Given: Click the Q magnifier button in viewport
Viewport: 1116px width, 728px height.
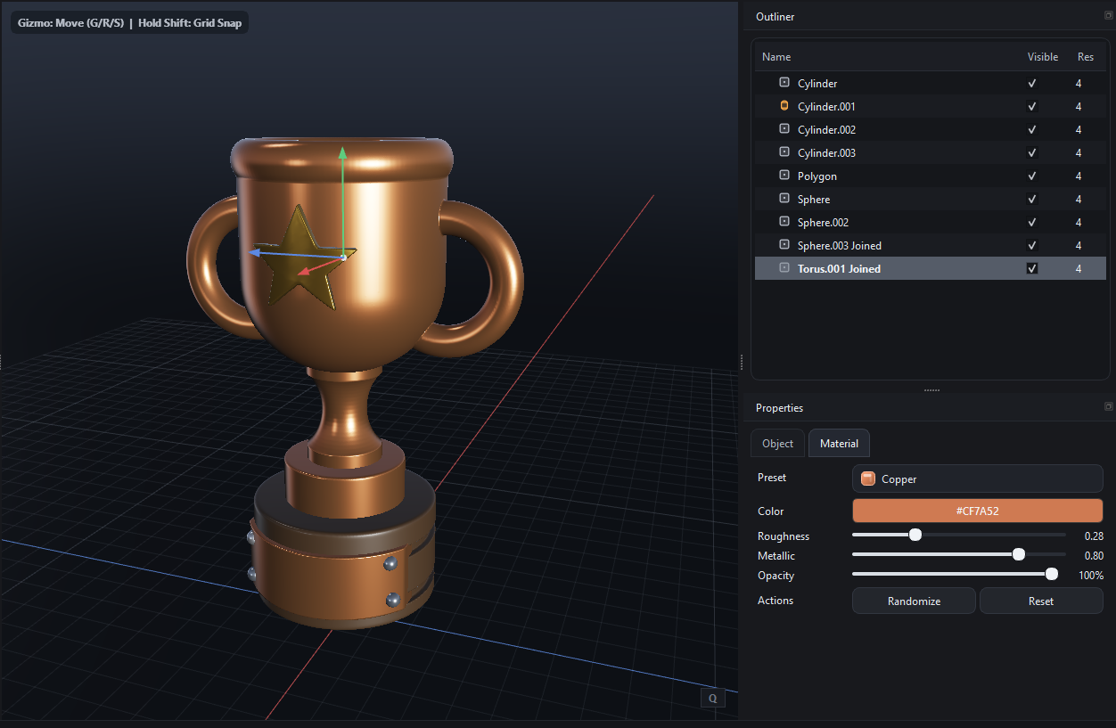Looking at the screenshot, I should (x=712, y=698).
